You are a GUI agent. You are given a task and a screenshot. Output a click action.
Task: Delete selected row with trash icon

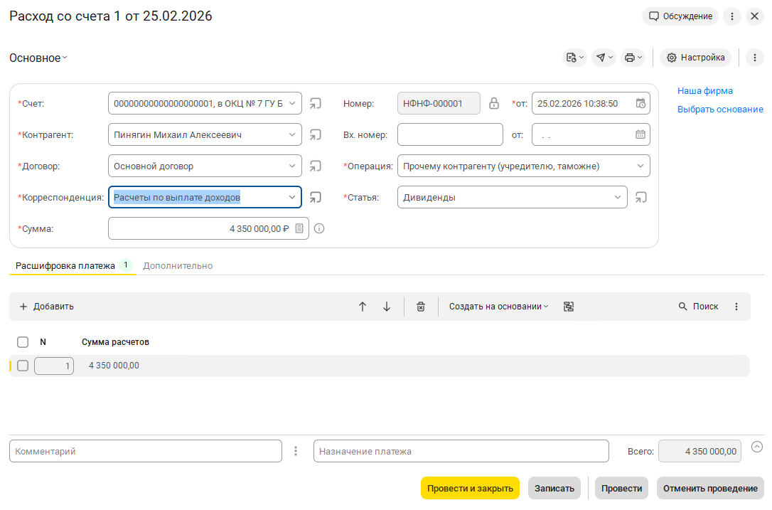click(x=421, y=307)
